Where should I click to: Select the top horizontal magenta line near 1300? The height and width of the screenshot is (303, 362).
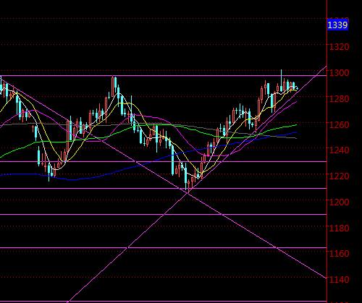164,76
